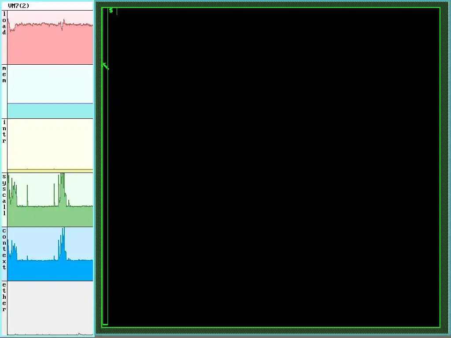Click the terminal window's vertical scrollbar

pos(105,167)
